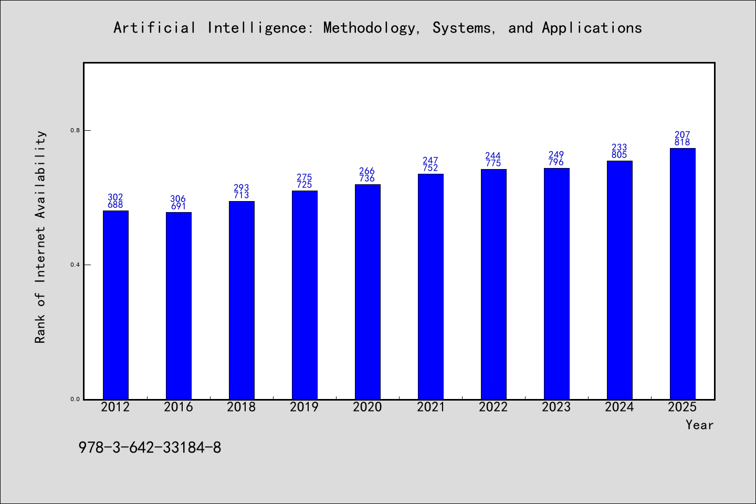Screen dimensions: 756x504
Task: Click the data label '752'
Action: click(x=430, y=168)
